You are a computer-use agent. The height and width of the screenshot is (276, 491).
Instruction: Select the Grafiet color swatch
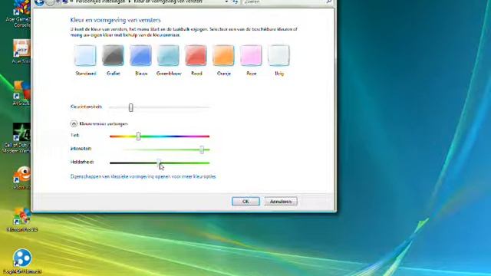(113, 55)
